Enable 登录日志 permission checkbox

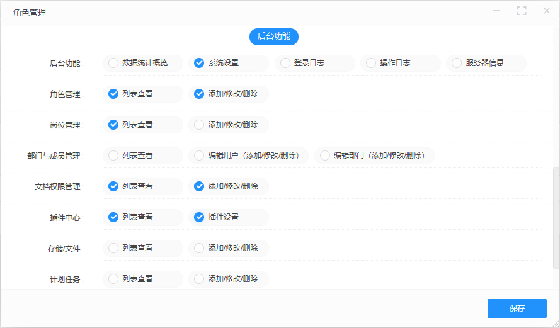coord(285,63)
